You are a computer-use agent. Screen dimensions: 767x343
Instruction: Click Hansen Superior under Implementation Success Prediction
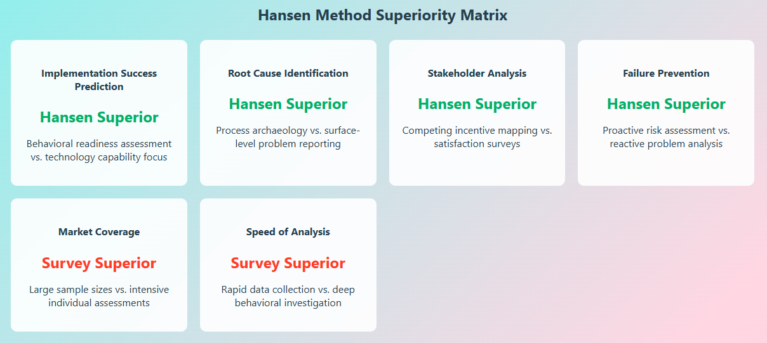[x=99, y=117]
